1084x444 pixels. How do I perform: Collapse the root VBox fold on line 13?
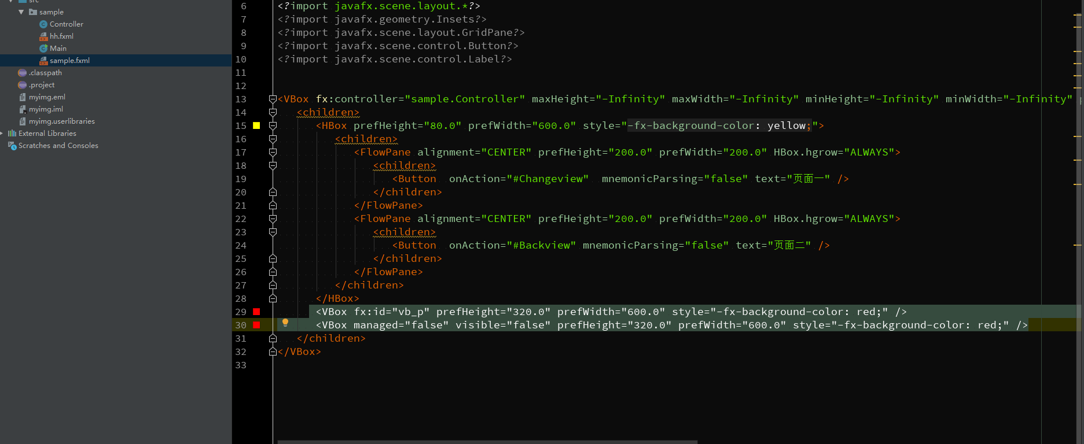click(x=273, y=99)
